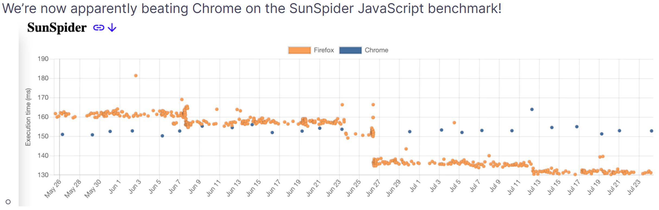This screenshot has width=659, height=210.
Task: Click the headline about beating Chrome
Action: coord(251,8)
